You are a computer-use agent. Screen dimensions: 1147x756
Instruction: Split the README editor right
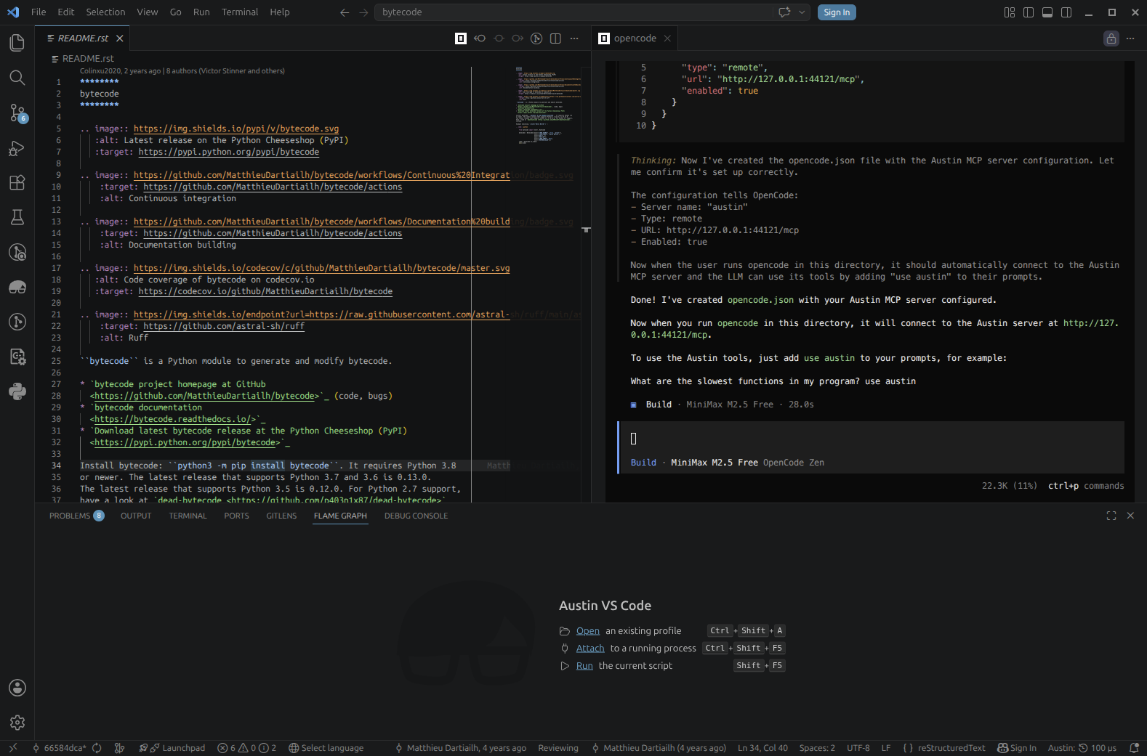(x=555, y=38)
